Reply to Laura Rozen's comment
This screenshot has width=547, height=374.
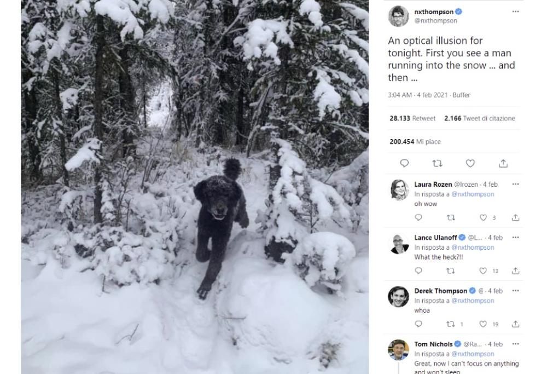418,217
